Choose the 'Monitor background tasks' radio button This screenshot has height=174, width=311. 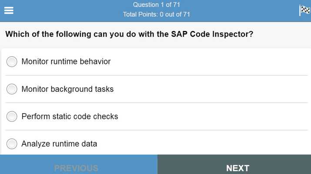(x=12, y=89)
